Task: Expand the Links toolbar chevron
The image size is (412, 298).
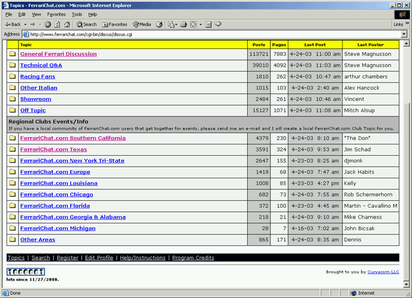Action: point(407,23)
